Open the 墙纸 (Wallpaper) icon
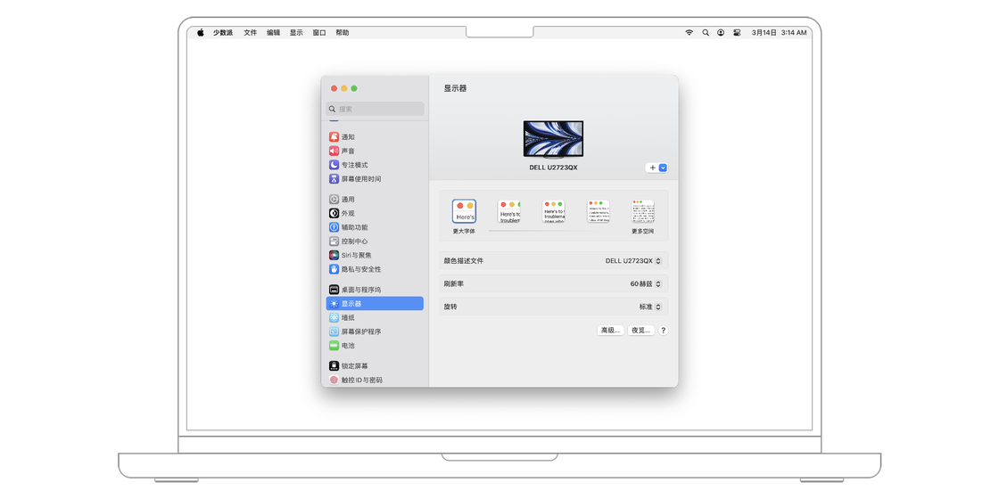Viewport: 999px width, 499px height. coord(334,317)
